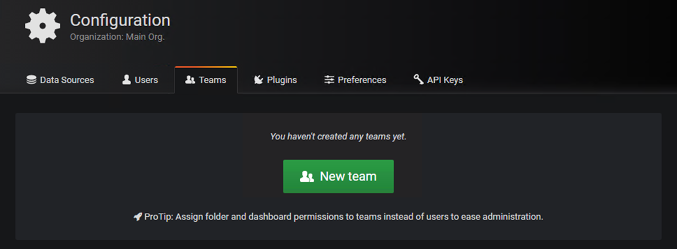The width and height of the screenshot is (677, 249).
Task: Click the sliders icon beside Preferences
Action: tap(329, 80)
